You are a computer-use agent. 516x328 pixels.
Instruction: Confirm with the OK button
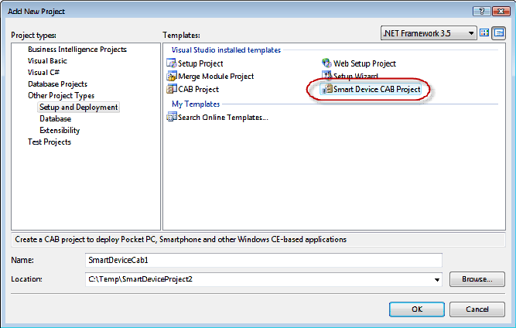click(x=417, y=309)
